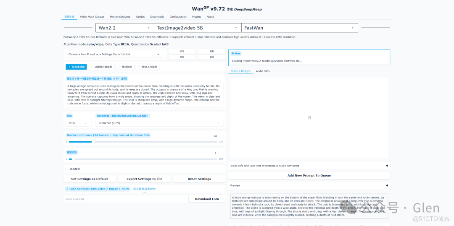The width and height of the screenshot is (454, 226).
Task: Click the inference steps value box showing 3
Action: [x=215, y=153]
